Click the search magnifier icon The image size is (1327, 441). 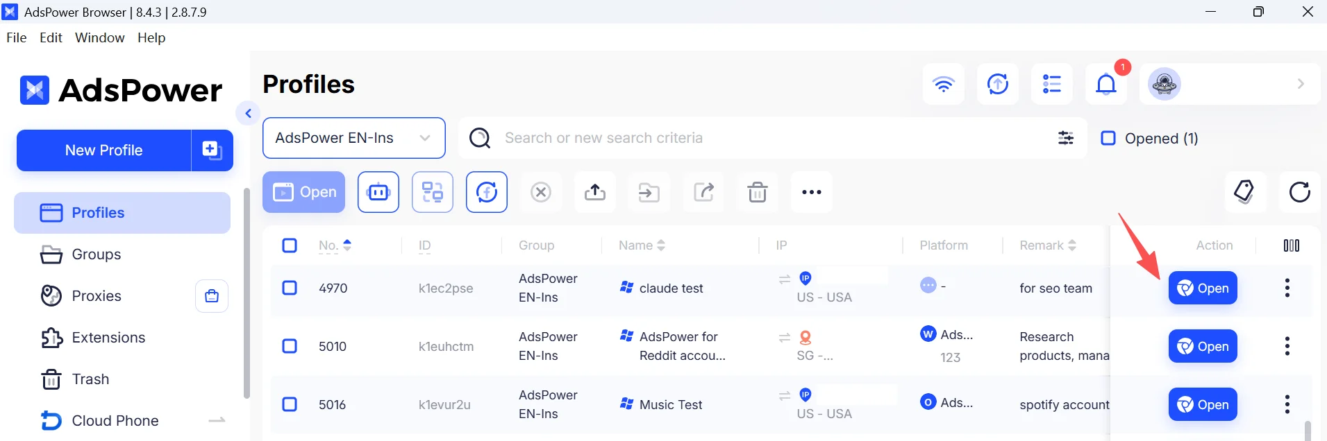tap(480, 138)
